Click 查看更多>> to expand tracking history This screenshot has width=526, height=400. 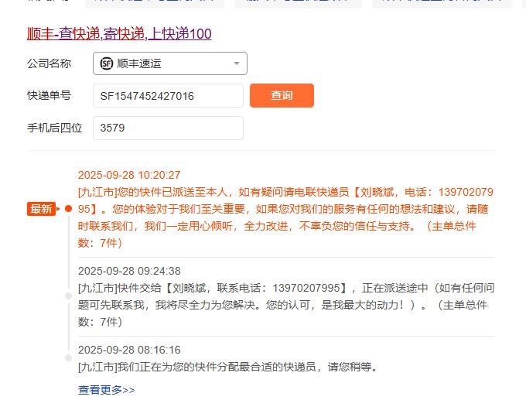click(x=107, y=390)
